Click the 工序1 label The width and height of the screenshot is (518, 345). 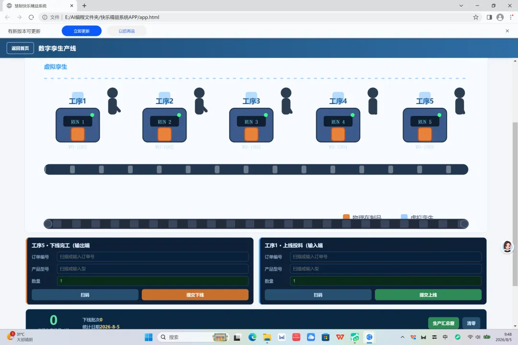coord(78,101)
